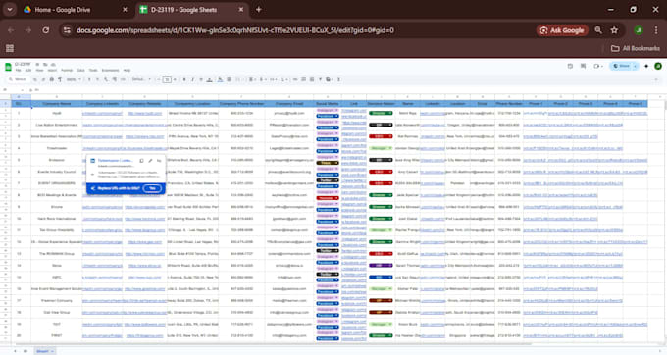Select the D-23119 Google Sheets browser tab
This screenshot has width=667, height=355.
(191, 10)
